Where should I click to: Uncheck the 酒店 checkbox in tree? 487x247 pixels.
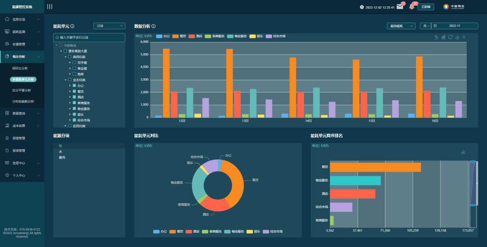74,97
